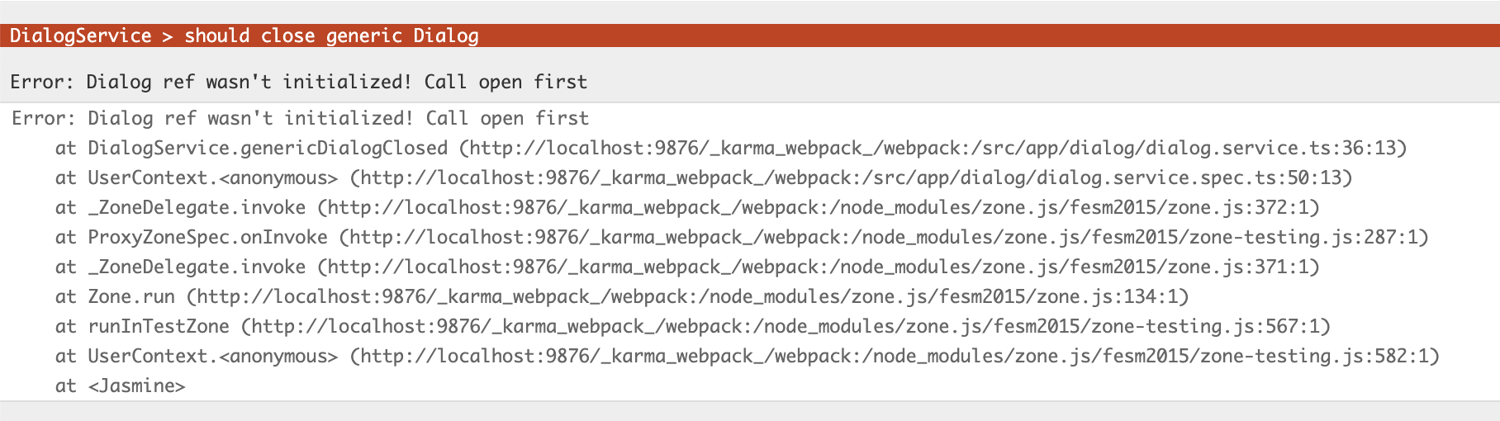Select ProxyZoneSpec.onInvoke in the stack trace
The image size is (1500, 421).
(207, 237)
